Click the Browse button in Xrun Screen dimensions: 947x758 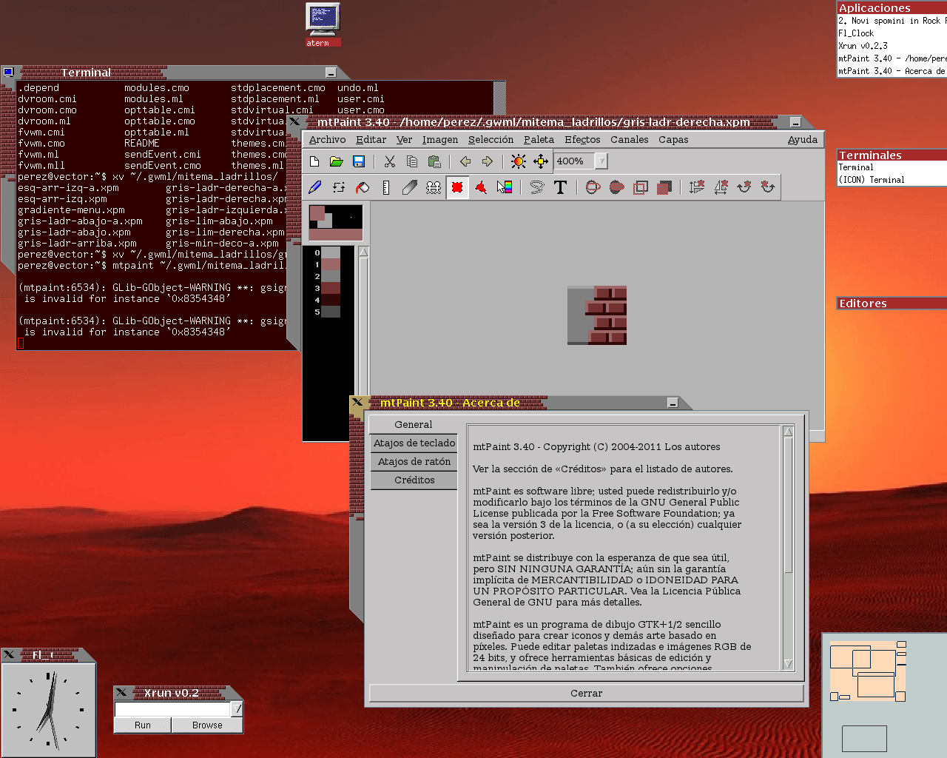pyautogui.click(x=207, y=725)
